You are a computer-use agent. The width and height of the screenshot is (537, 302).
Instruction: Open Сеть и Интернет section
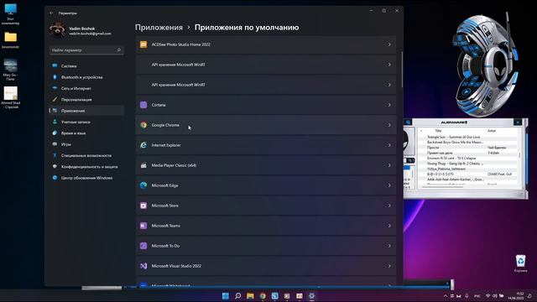click(86, 88)
